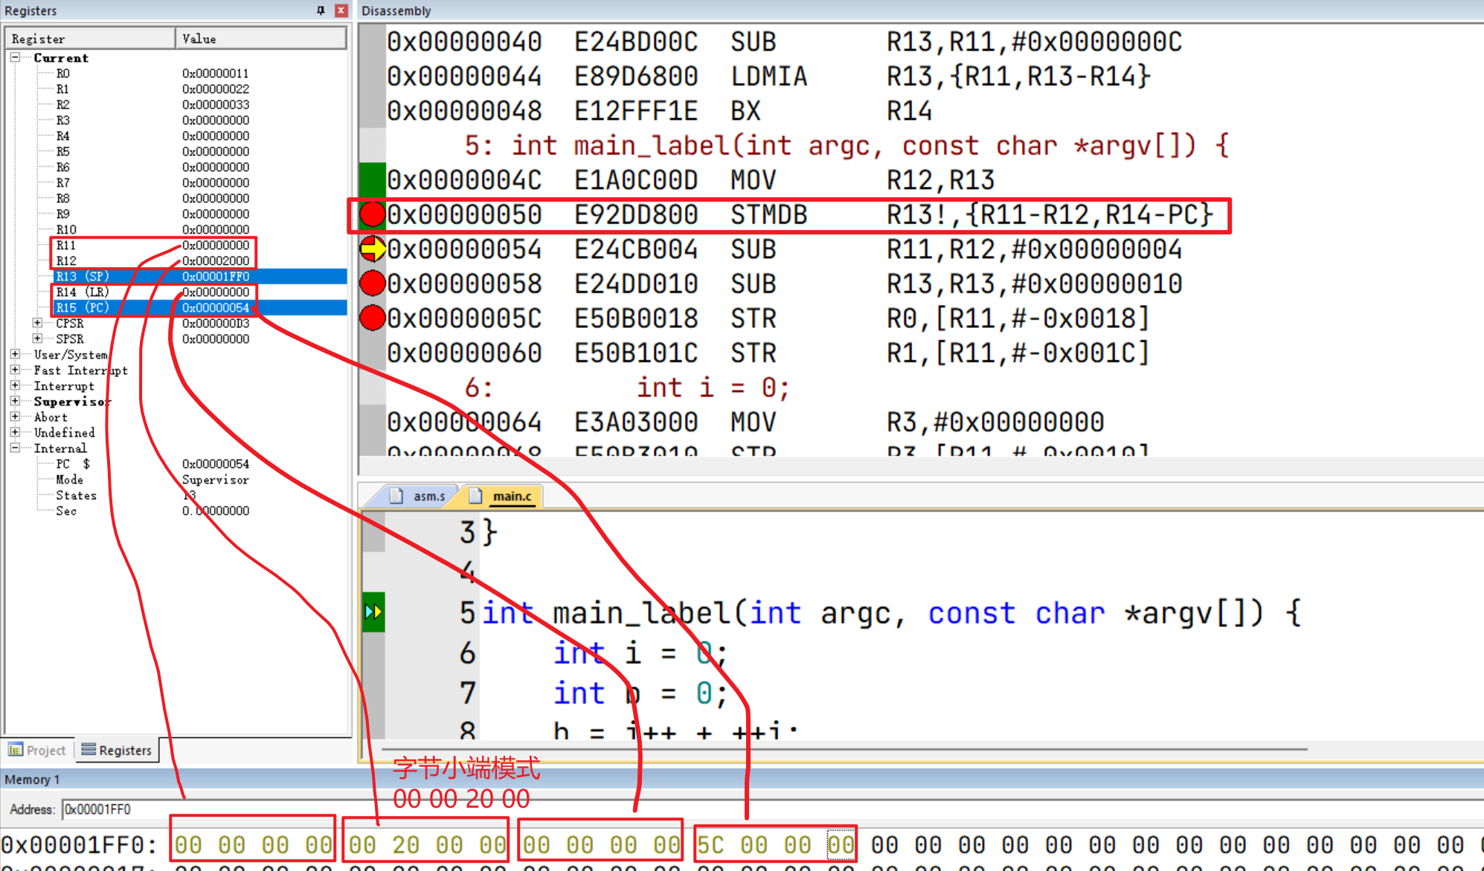Click the Value column header
This screenshot has height=871, width=1484.
click(261, 39)
